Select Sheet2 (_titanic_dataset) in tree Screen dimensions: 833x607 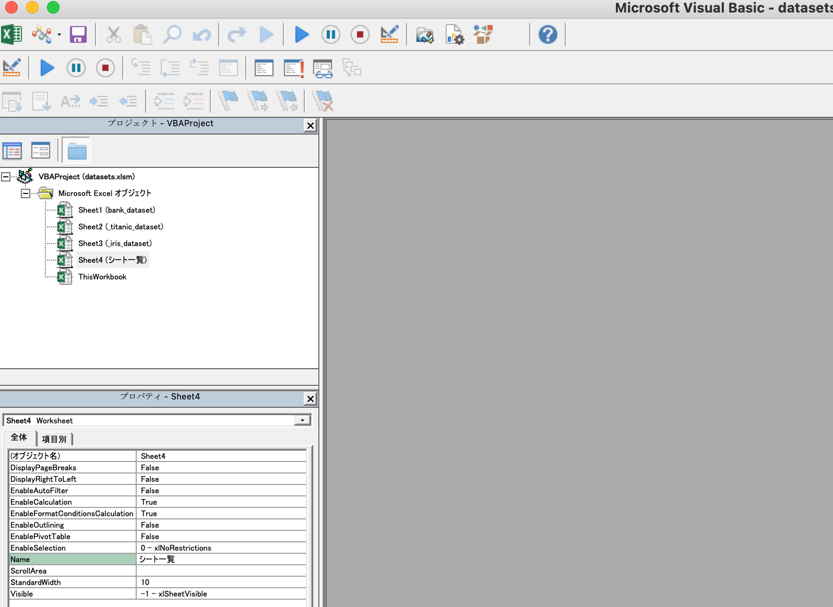click(121, 227)
